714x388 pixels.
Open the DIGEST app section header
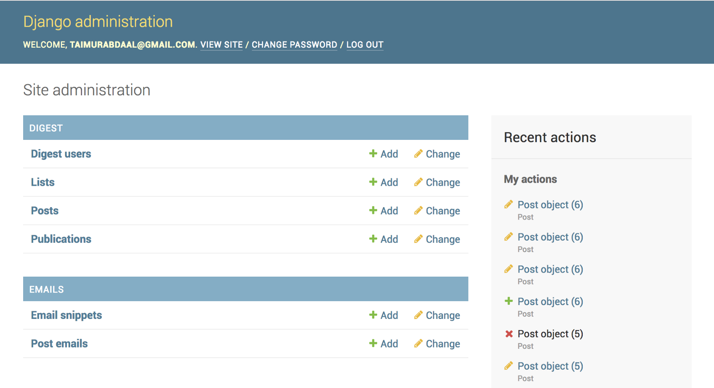pos(46,128)
